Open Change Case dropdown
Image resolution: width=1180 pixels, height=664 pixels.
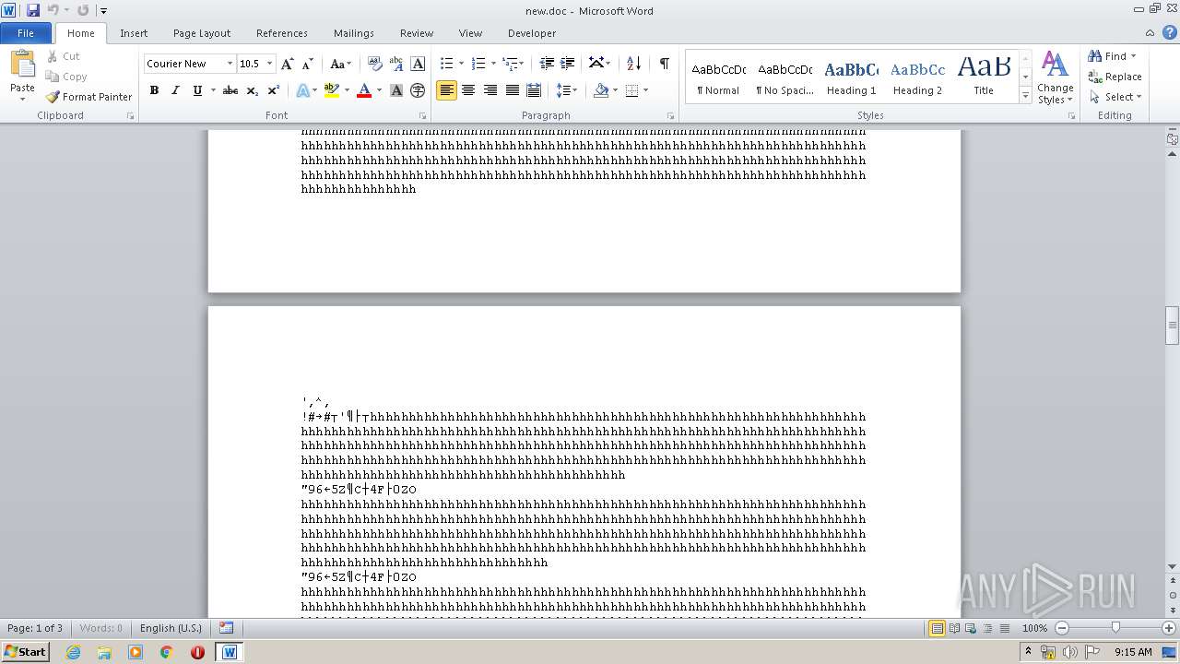339,64
